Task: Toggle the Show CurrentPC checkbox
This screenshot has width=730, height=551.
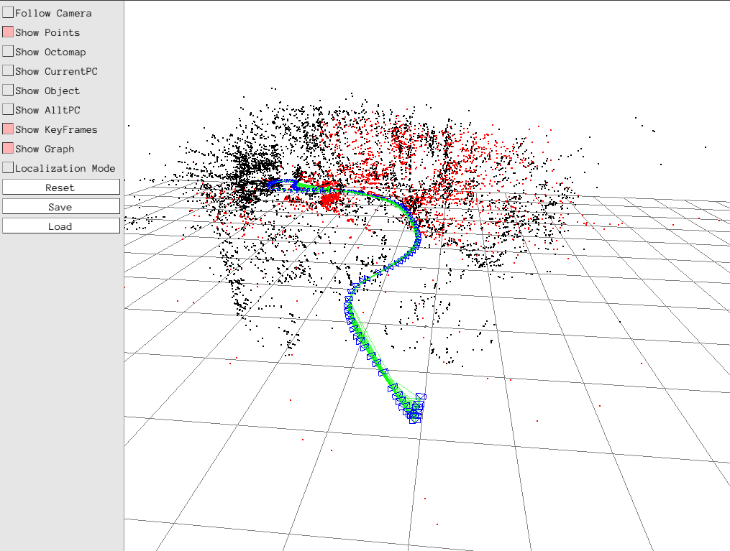Action: (x=8, y=70)
